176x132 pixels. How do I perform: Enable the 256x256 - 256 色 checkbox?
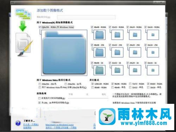[x=40, y=84]
